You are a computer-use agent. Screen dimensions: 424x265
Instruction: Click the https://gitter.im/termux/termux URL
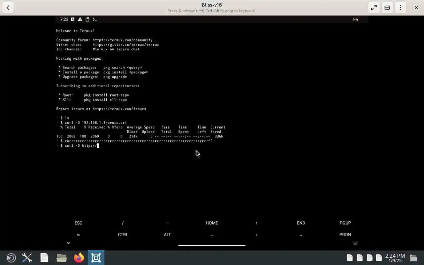coord(126,45)
